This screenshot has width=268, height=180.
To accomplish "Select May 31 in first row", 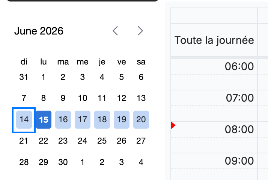I will coord(24,77).
